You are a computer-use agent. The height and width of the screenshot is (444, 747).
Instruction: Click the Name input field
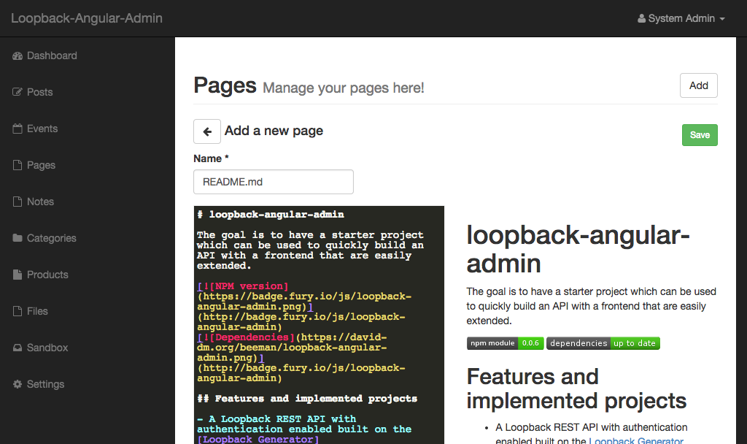[x=273, y=182]
